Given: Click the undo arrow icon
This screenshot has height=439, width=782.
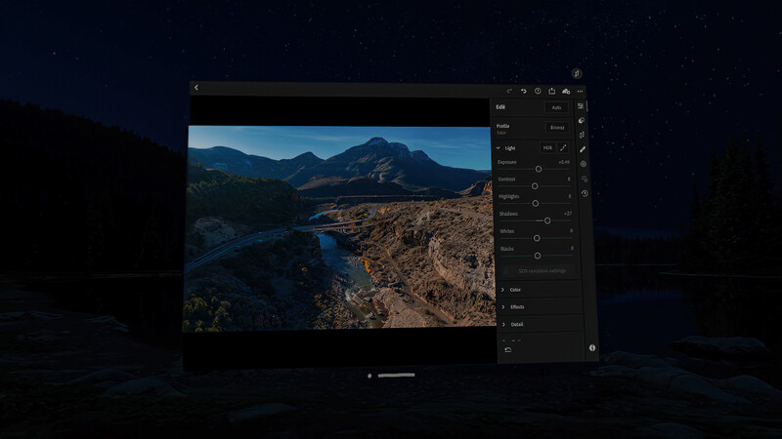Looking at the screenshot, I should coord(524,91).
